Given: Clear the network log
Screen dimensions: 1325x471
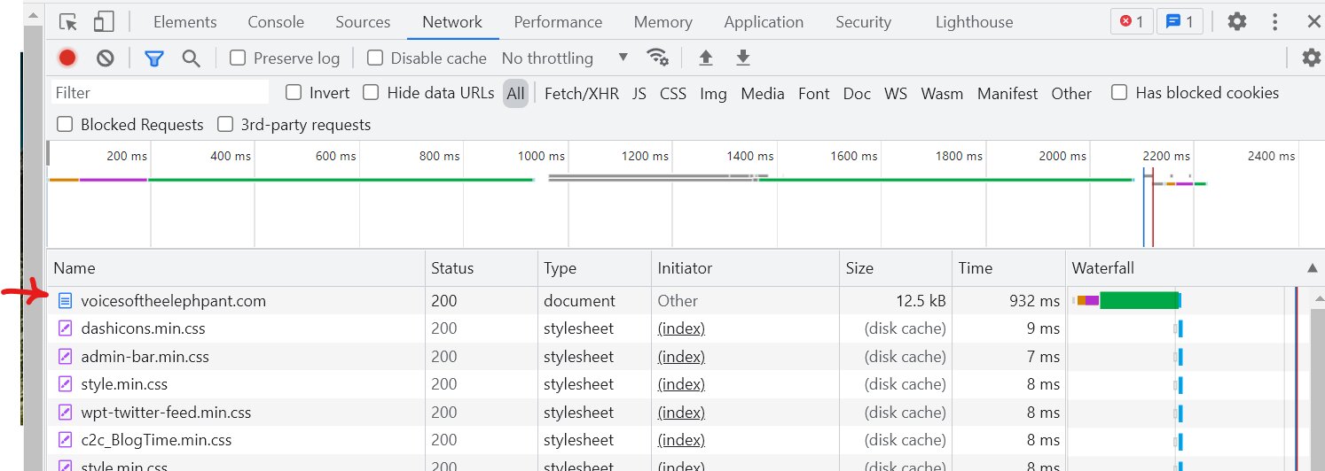Looking at the screenshot, I should (106, 58).
